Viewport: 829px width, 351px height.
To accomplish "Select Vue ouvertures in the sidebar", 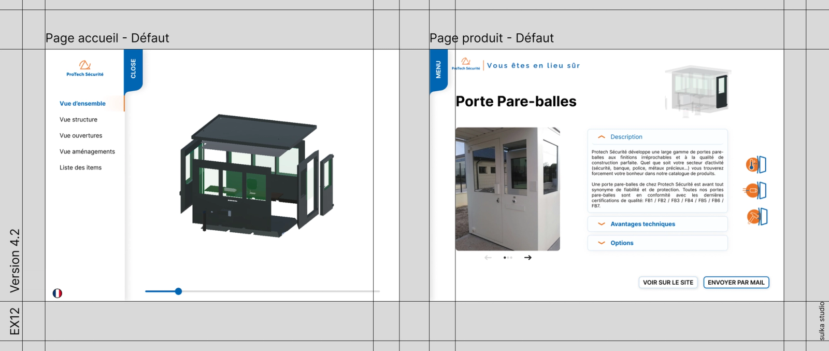I will (x=81, y=136).
